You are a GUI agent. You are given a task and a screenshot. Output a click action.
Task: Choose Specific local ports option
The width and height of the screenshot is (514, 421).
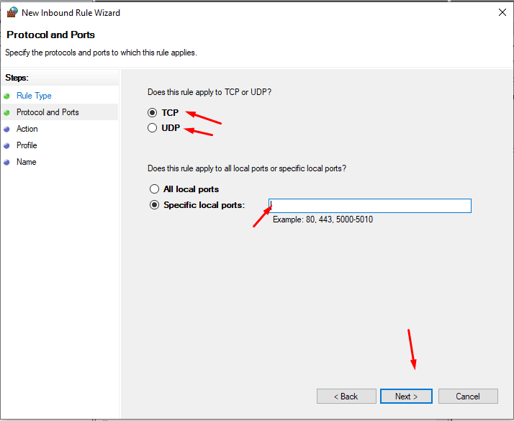[x=154, y=205]
